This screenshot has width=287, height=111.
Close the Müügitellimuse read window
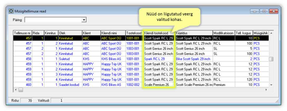pos(274,11)
